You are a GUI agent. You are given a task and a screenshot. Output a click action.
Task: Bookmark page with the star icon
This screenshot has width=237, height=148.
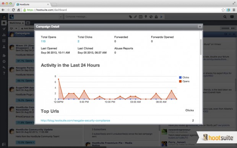click(x=223, y=10)
